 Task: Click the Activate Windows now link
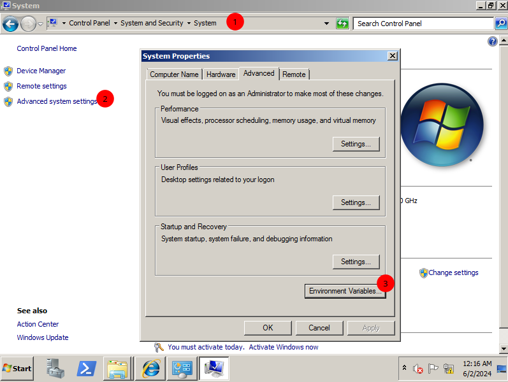coord(283,347)
